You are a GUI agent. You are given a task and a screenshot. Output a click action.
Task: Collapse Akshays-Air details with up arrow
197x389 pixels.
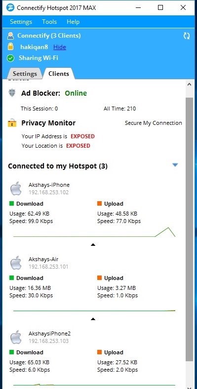[93, 319]
